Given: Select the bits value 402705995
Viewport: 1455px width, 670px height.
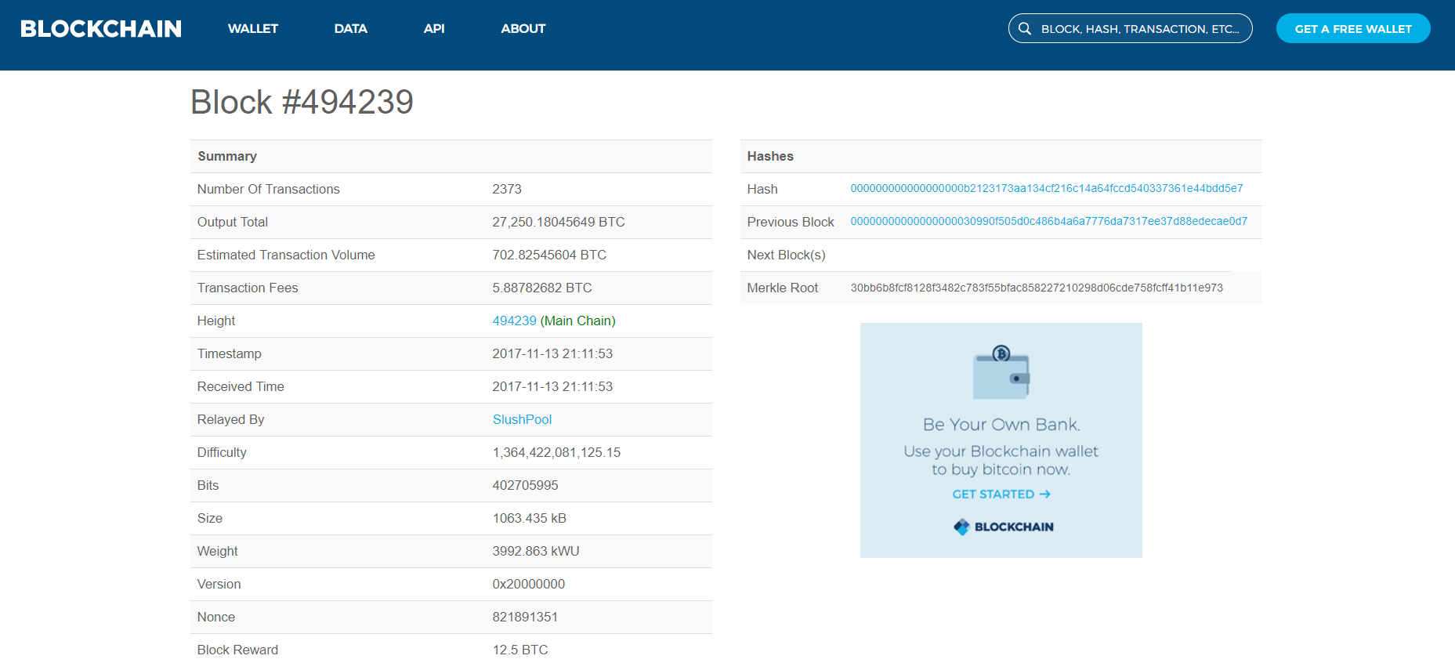Looking at the screenshot, I should coord(525,485).
